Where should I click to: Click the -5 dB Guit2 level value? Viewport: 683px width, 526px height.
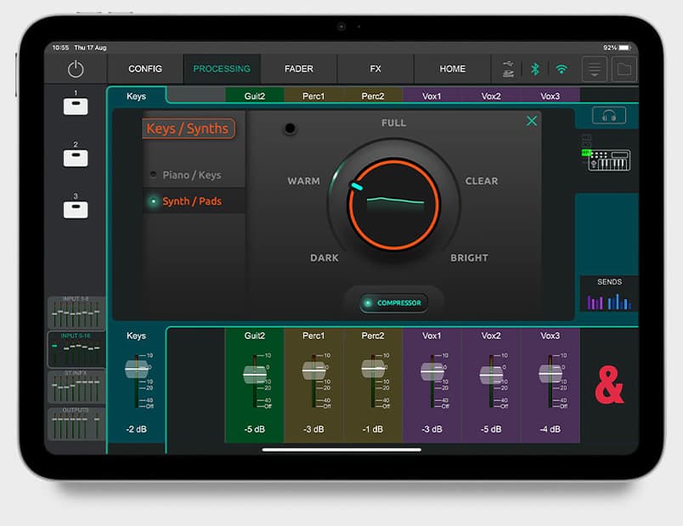255,429
